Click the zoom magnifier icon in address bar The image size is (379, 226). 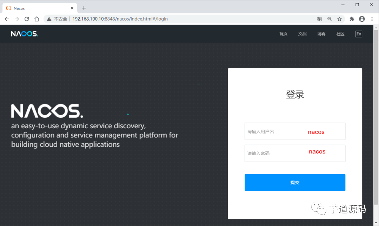330,19
